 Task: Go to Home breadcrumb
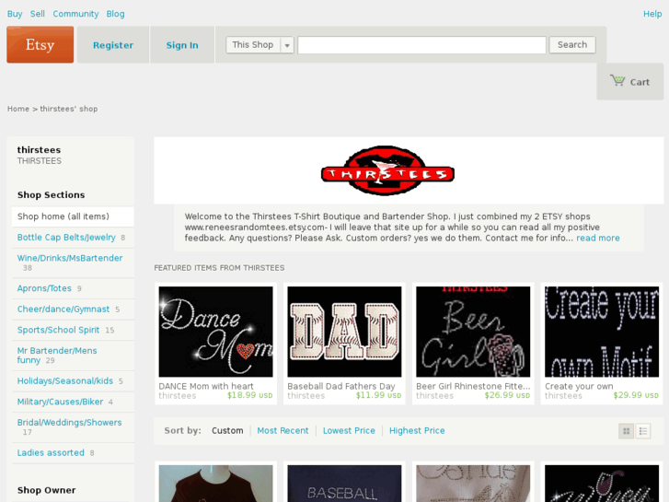point(17,109)
